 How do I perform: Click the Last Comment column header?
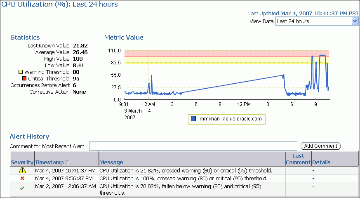298,159
